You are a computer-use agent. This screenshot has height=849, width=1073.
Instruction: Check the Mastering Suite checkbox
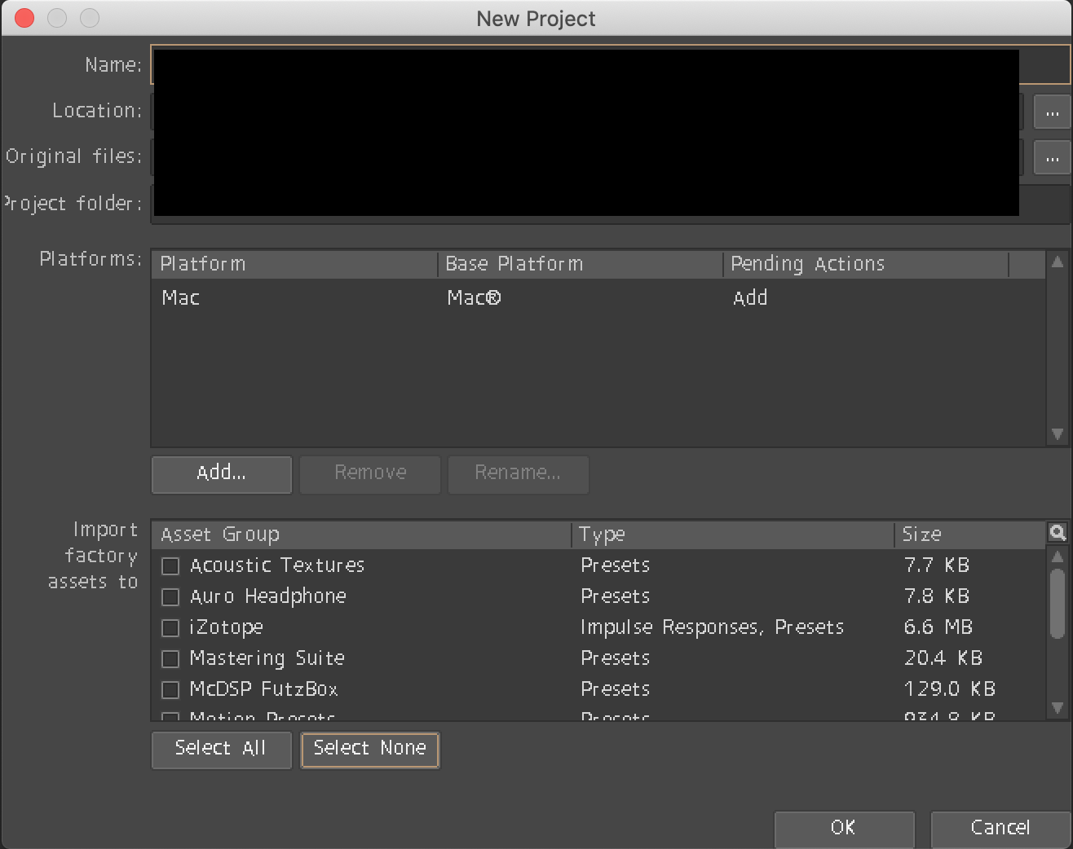[170, 659]
